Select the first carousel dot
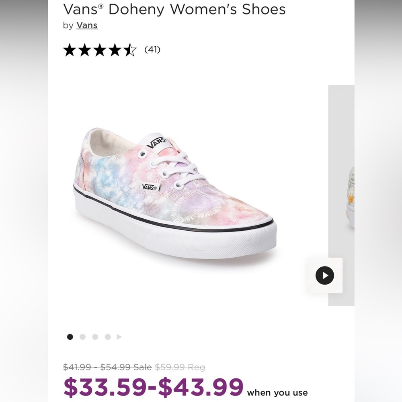Viewport: 402px width, 402px height. (x=70, y=336)
